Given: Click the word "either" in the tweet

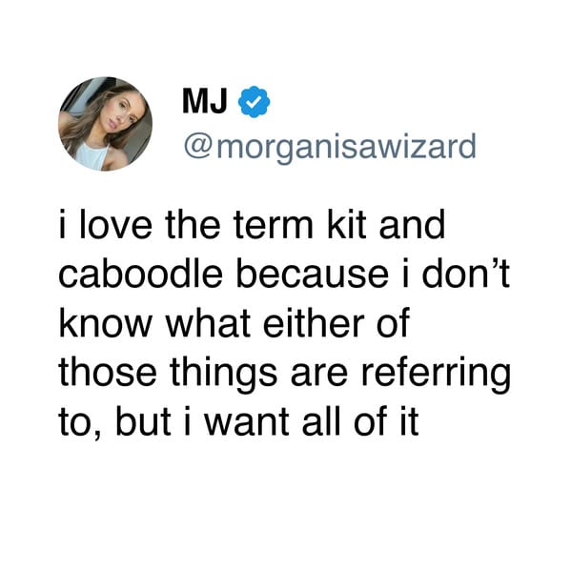Looking at the screenshot, I should 314,323.
